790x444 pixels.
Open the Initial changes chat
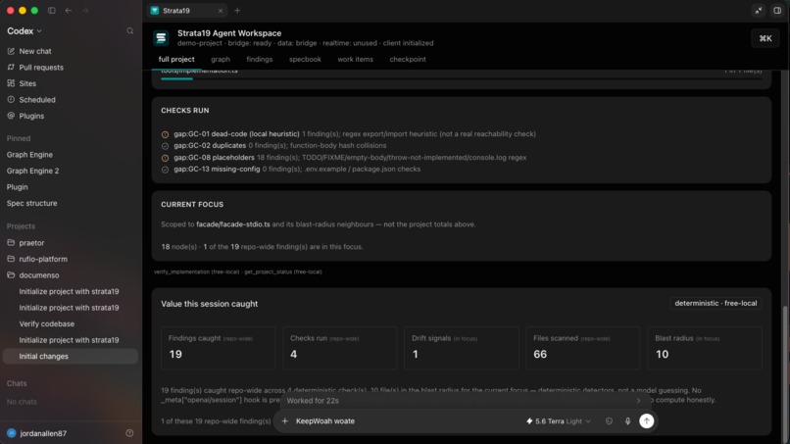[x=71, y=356]
